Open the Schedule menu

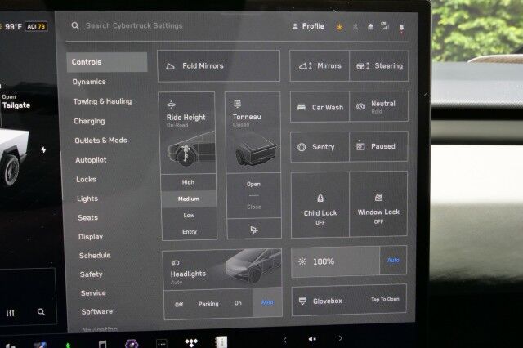point(95,256)
